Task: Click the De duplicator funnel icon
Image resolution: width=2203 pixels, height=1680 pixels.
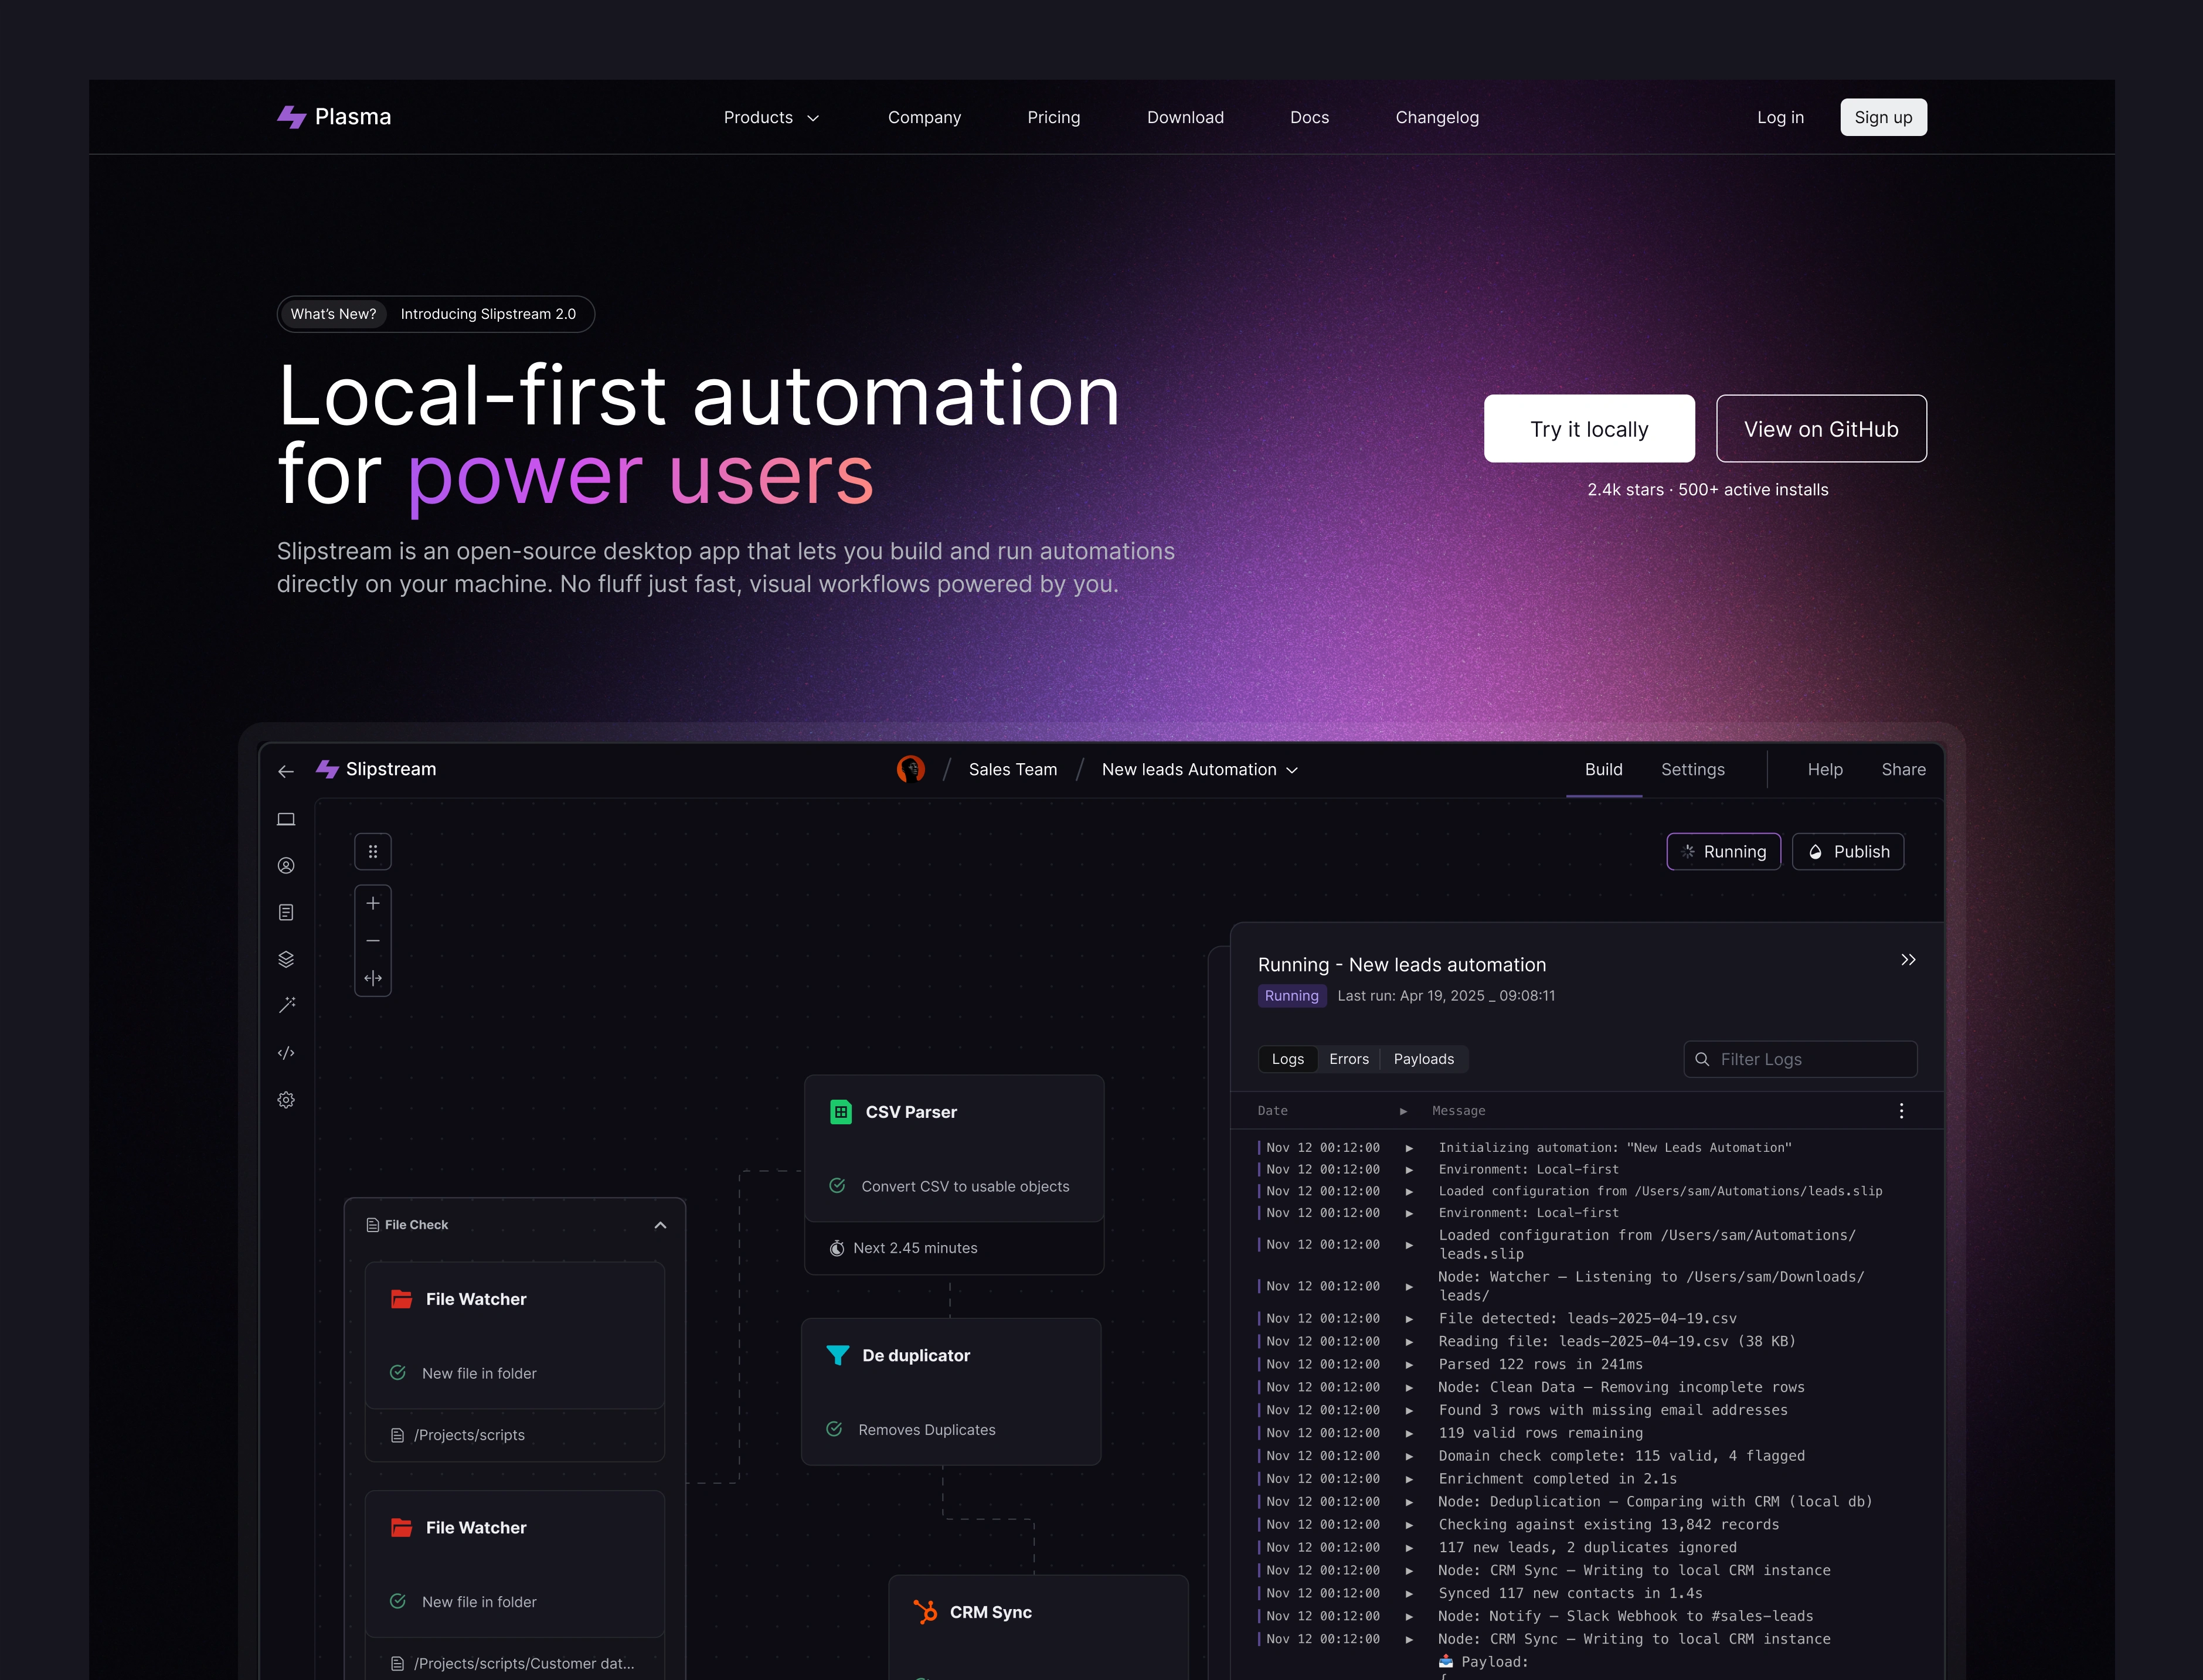Action: point(838,1356)
